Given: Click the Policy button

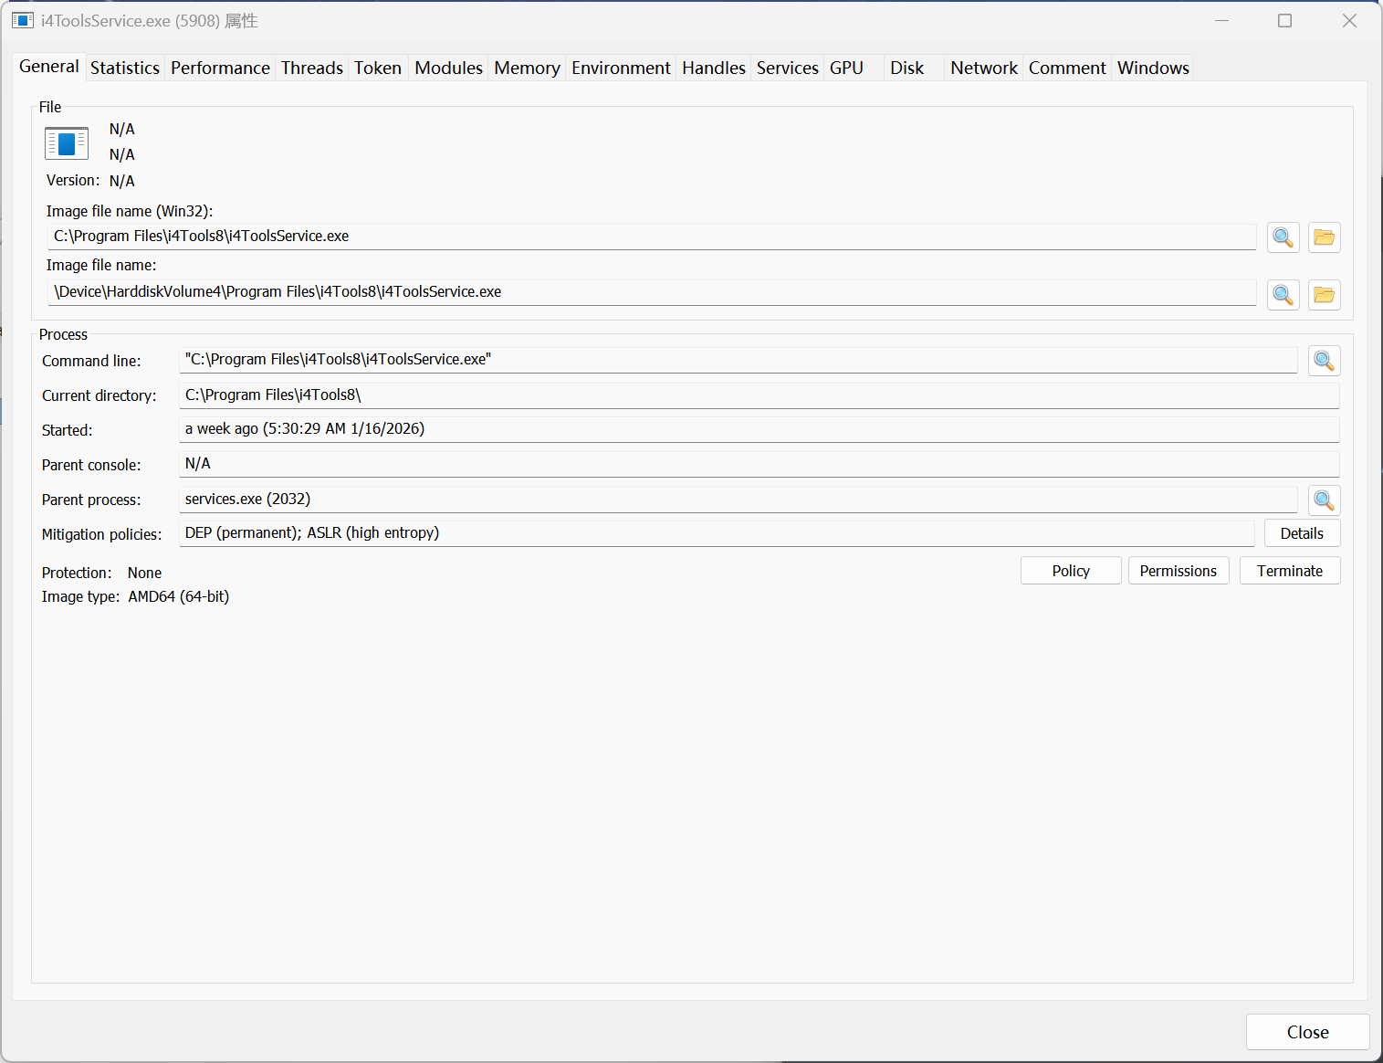Looking at the screenshot, I should tap(1070, 571).
